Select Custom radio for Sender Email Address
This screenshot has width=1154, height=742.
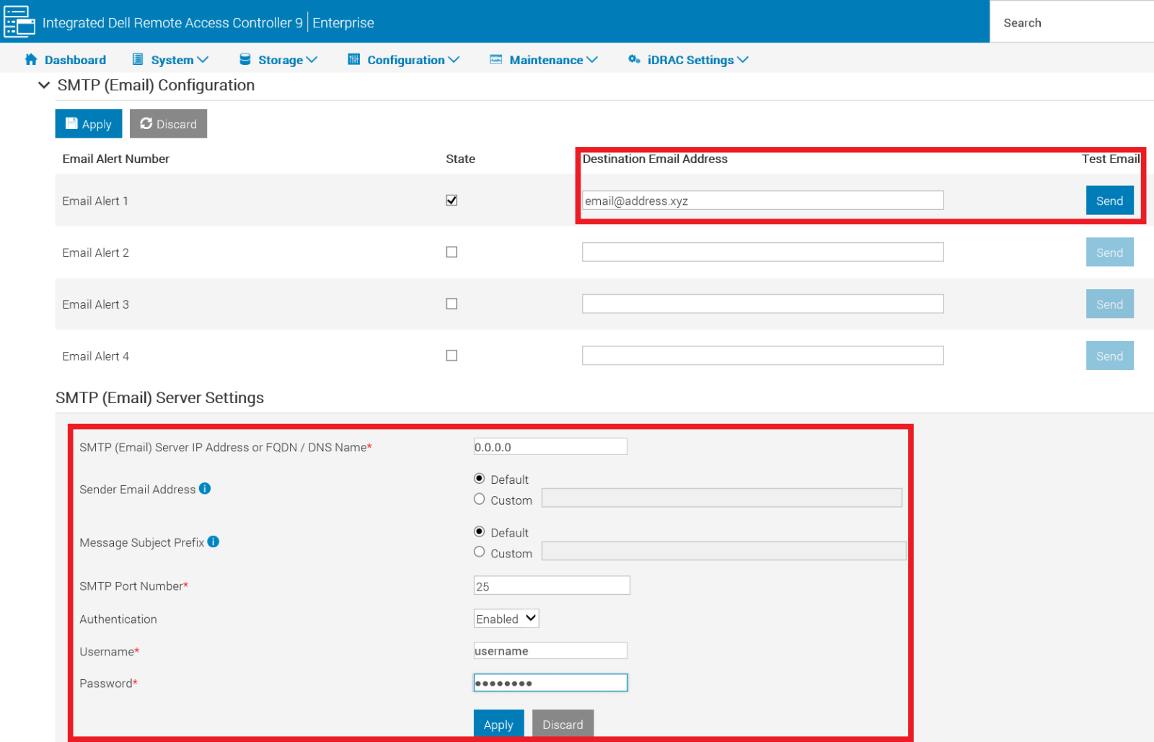(x=480, y=499)
